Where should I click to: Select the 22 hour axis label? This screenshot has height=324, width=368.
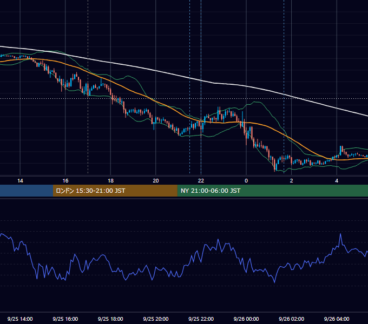pos(201,181)
